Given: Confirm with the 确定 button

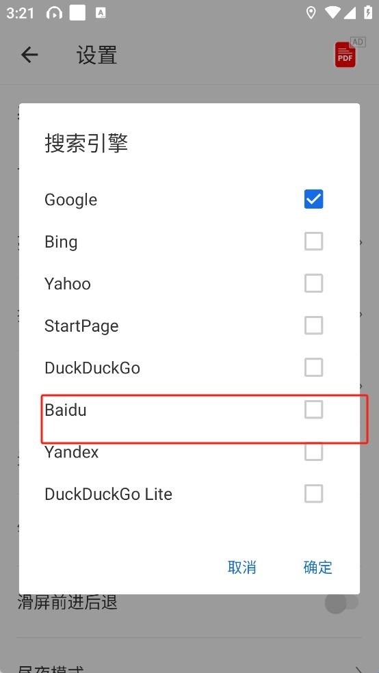Looking at the screenshot, I should [x=317, y=567].
